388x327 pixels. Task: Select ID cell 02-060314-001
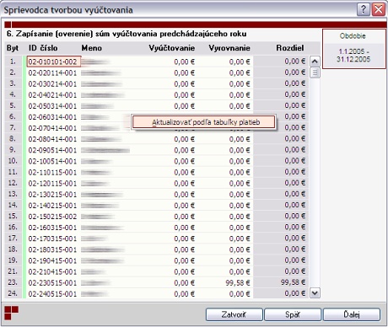52,117
